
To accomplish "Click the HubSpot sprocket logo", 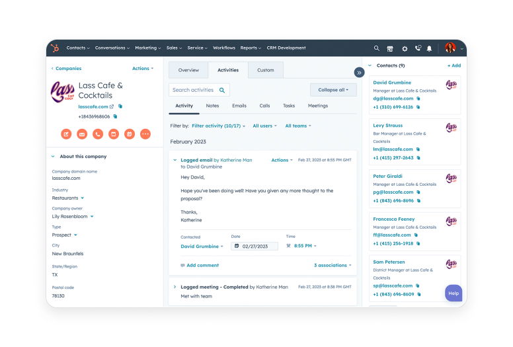I will 55,48.
